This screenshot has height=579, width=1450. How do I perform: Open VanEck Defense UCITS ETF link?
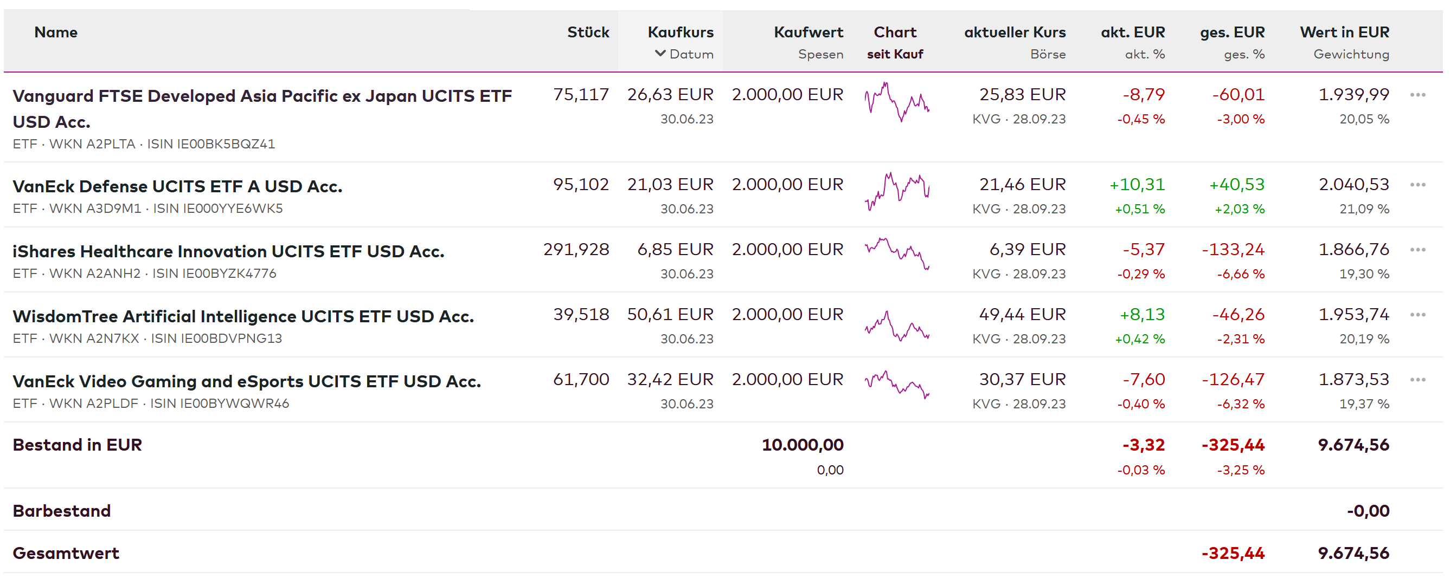pos(177,186)
